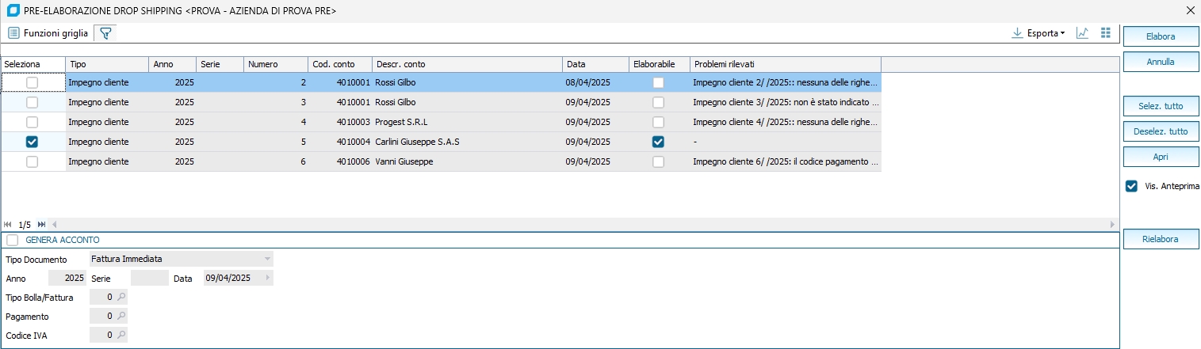Expand Tipo Documento combo box

[268, 259]
